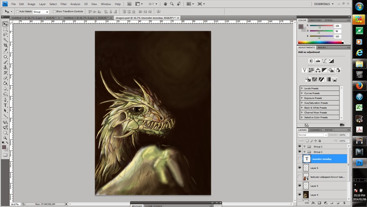367x207 pixels.
Task: Open layer style fx menu
Action: coord(313,203)
